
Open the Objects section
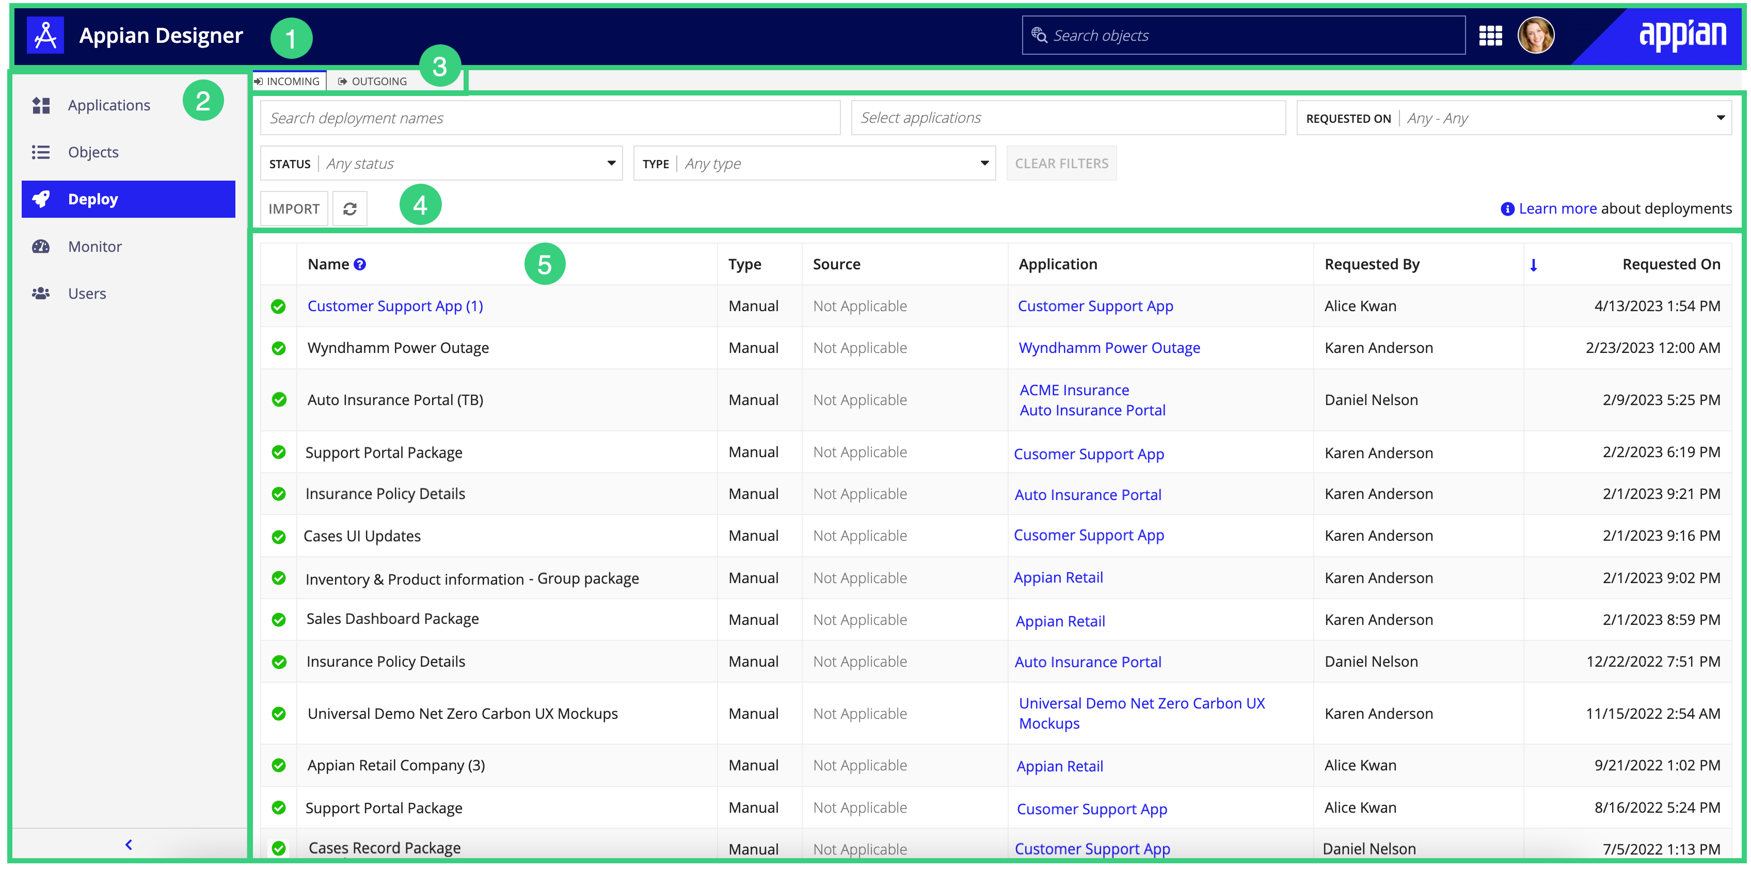tap(93, 152)
